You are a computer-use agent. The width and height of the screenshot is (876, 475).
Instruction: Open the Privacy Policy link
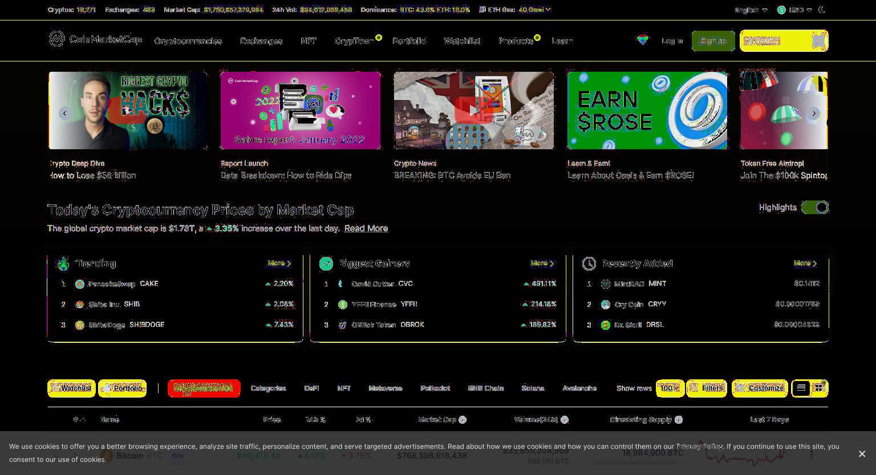[700, 447]
